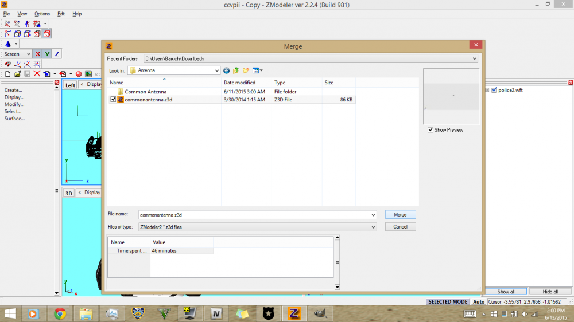Open the Screen axis space dropdown

click(17, 54)
